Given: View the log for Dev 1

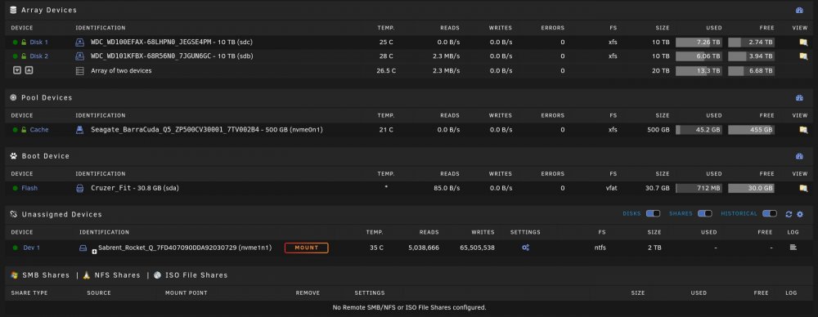Looking at the screenshot, I should click(793, 248).
